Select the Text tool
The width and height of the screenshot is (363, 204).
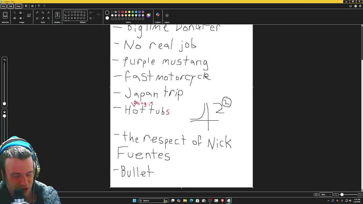(x=48, y=13)
